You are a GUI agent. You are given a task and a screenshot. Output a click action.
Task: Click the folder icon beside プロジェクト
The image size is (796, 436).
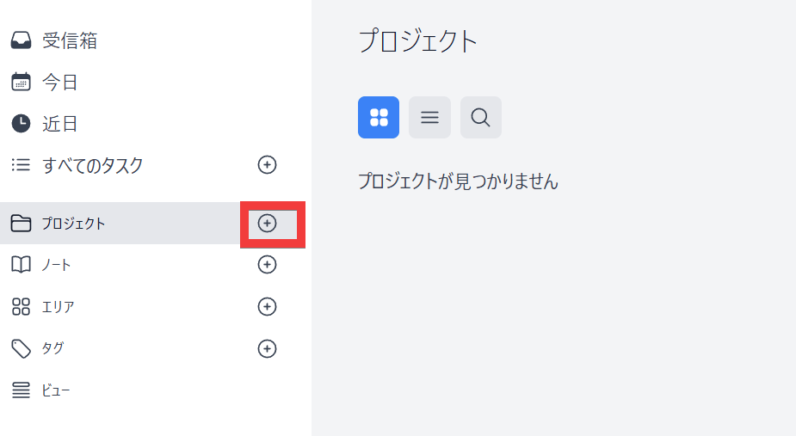(21, 224)
